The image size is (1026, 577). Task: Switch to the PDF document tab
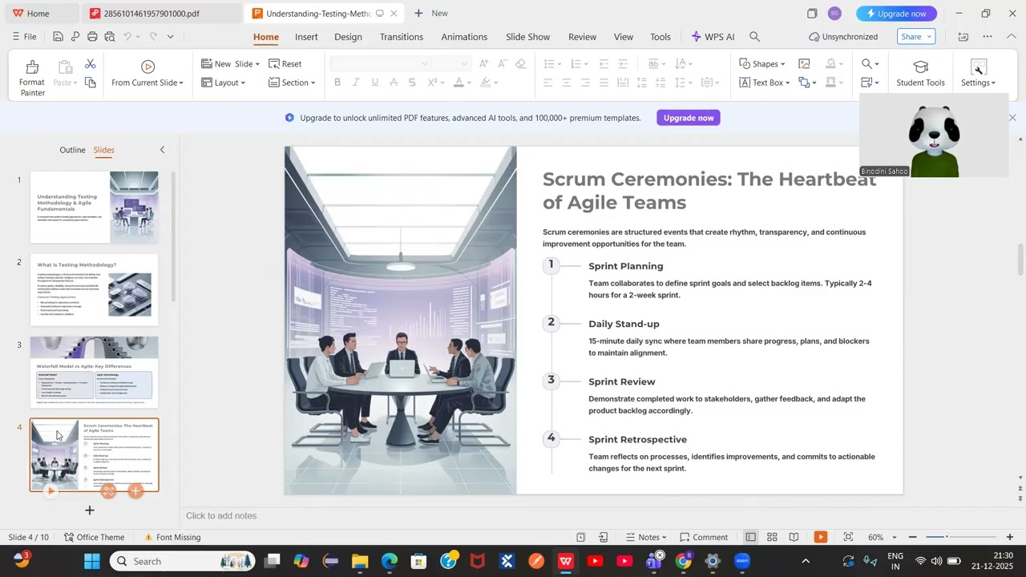tap(163, 14)
